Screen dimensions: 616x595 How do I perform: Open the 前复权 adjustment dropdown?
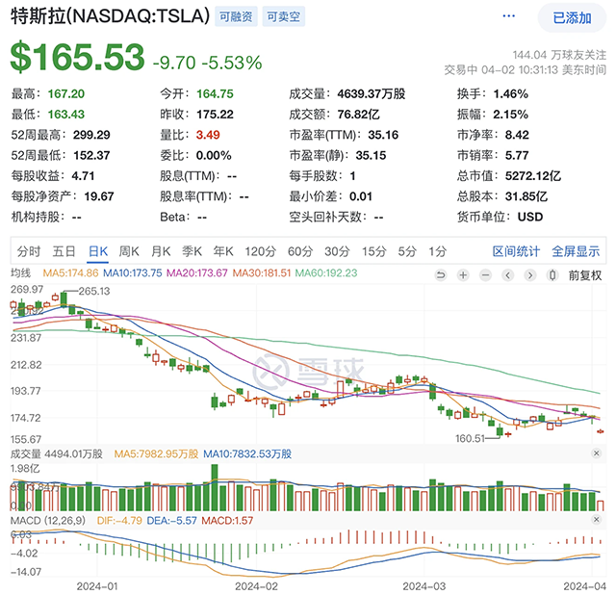click(x=585, y=275)
